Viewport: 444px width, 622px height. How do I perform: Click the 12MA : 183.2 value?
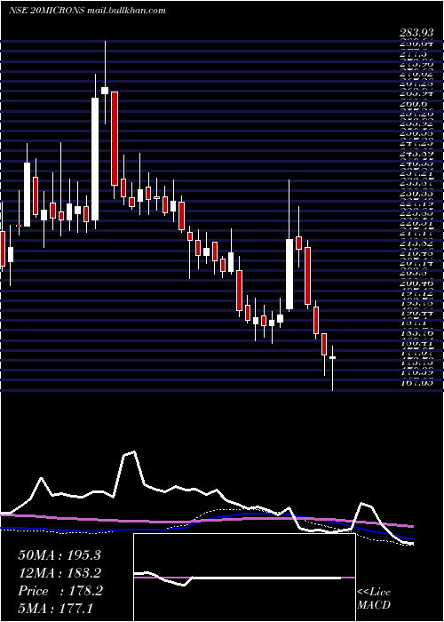[x=59, y=573]
